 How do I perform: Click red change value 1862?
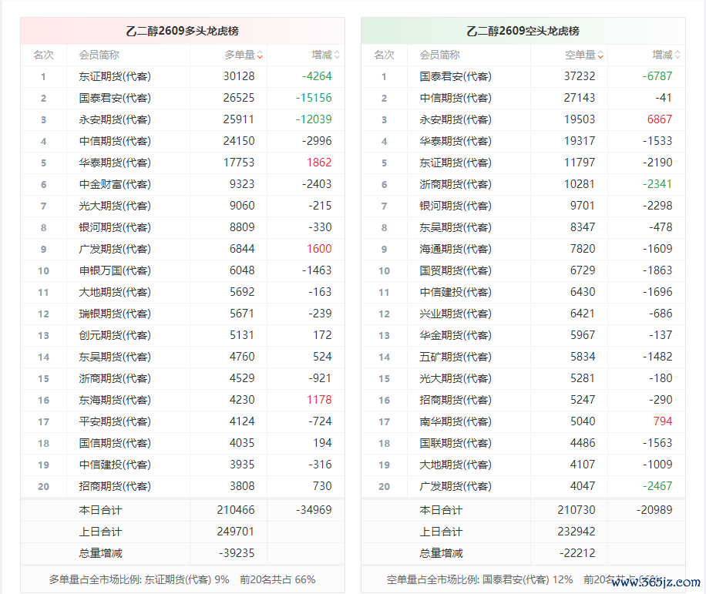pos(319,163)
